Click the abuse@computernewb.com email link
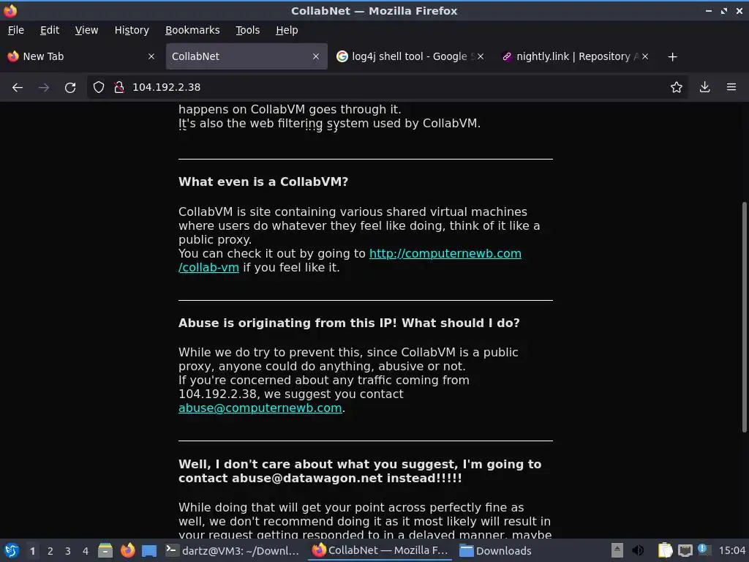 coord(260,408)
